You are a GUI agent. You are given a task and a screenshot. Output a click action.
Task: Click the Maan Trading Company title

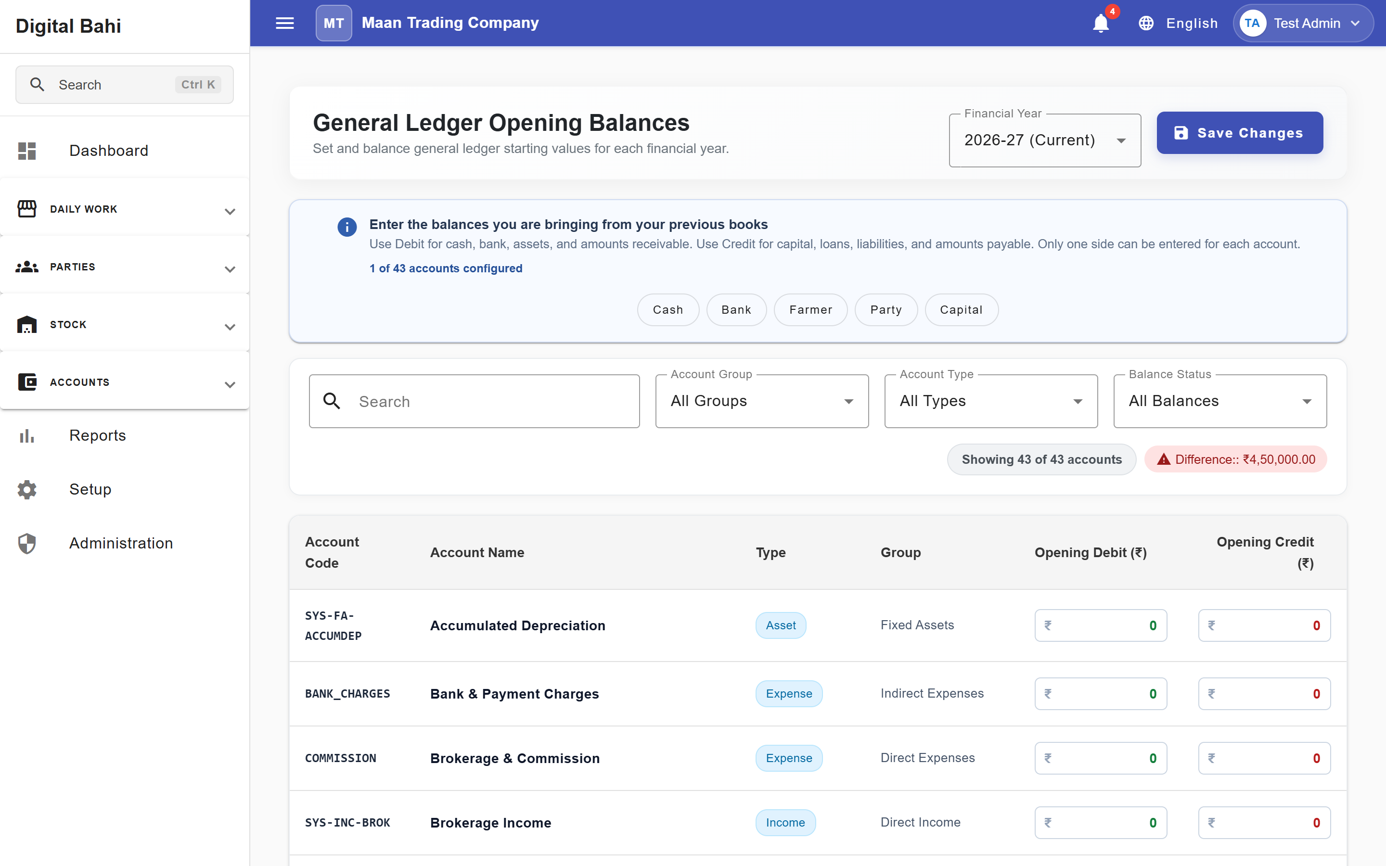(450, 23)
